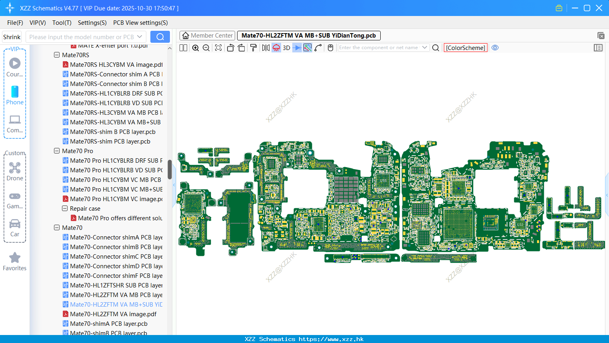
Task: Toggle the net tracing display icon
Action: (x=307, y=48)
